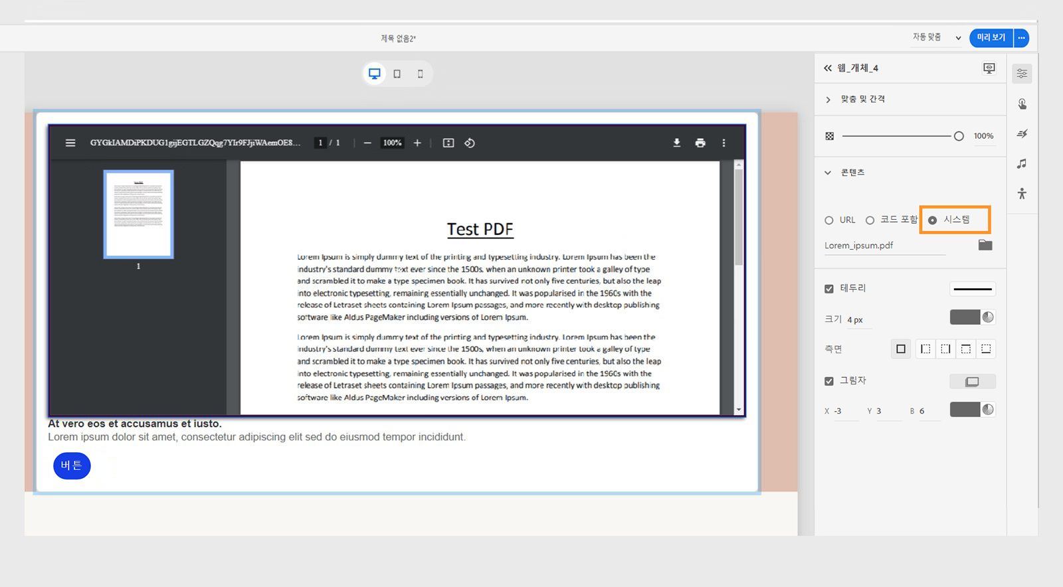Viewport: 1063px width, 587px height.
Task: Download the PDF file
Action: [x=677, y=143]
